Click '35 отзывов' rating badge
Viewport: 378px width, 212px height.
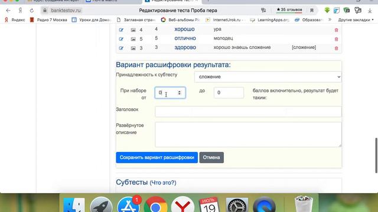[x=289, y=10]
